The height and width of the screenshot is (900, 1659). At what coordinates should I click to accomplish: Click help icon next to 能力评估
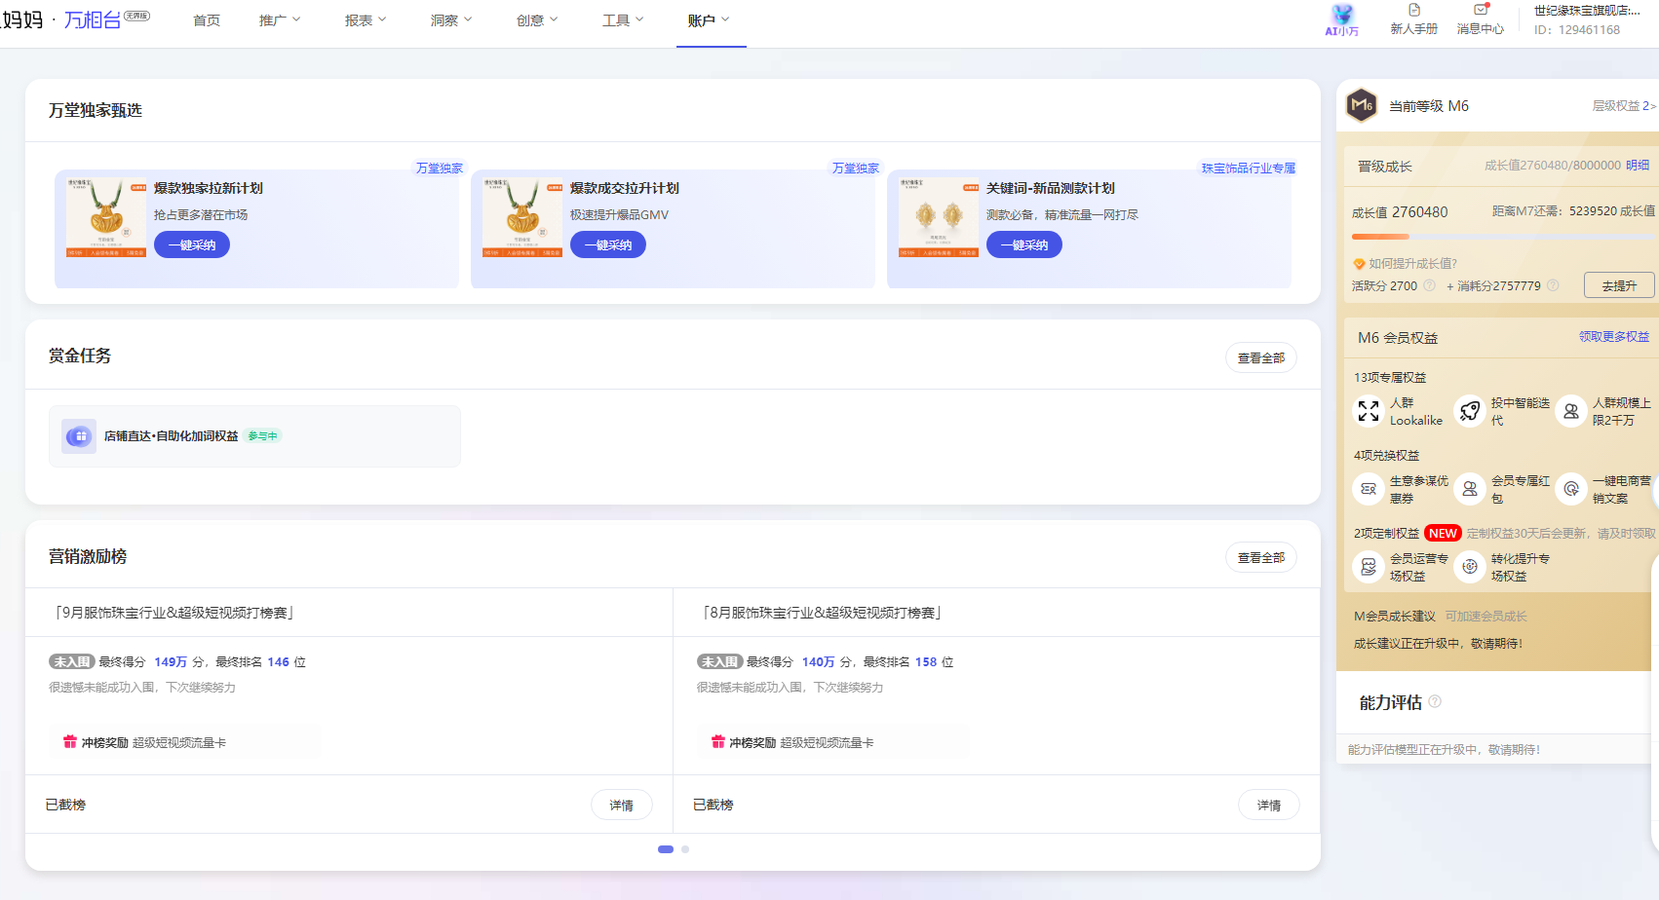pyautogui.click(x=1435, y=702)
